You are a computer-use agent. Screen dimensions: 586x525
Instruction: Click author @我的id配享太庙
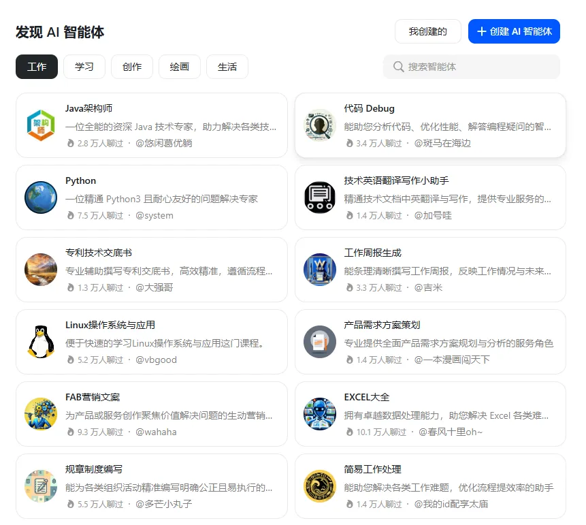click(x=451, y=504)
